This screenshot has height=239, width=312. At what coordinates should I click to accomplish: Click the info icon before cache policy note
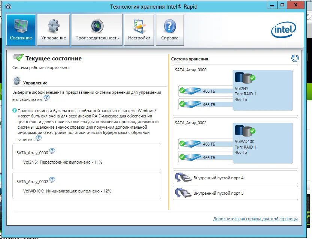click(x=15, y=110)
